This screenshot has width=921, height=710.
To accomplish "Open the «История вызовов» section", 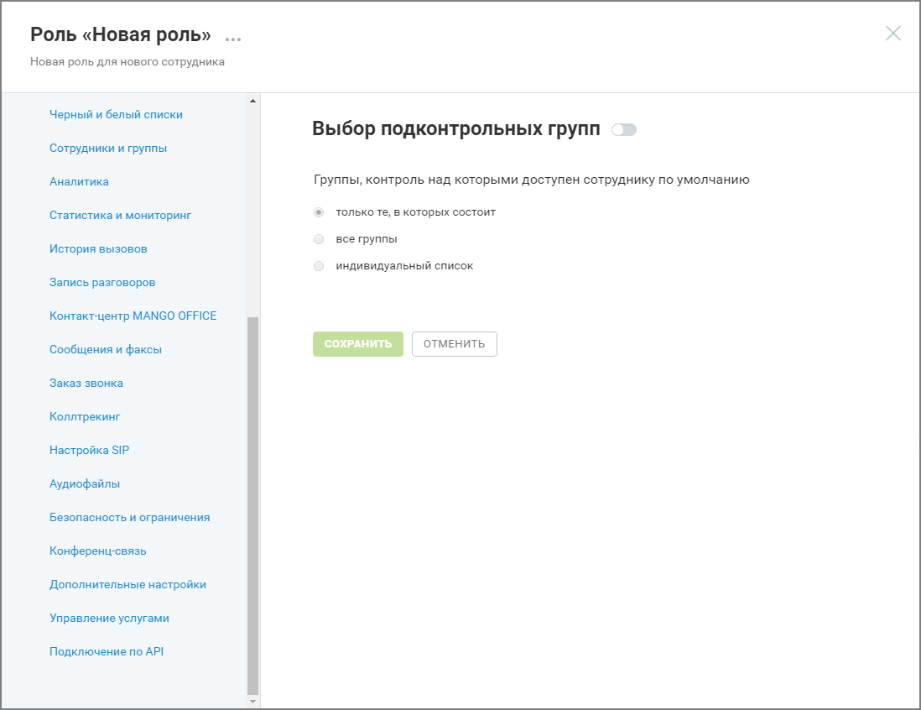I will [x=98, y=248].
